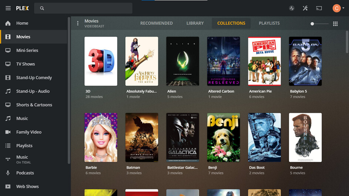The height and width of the screenshot is (196, 349).
Task: Open Family Video library label
Action: (29, 132)
